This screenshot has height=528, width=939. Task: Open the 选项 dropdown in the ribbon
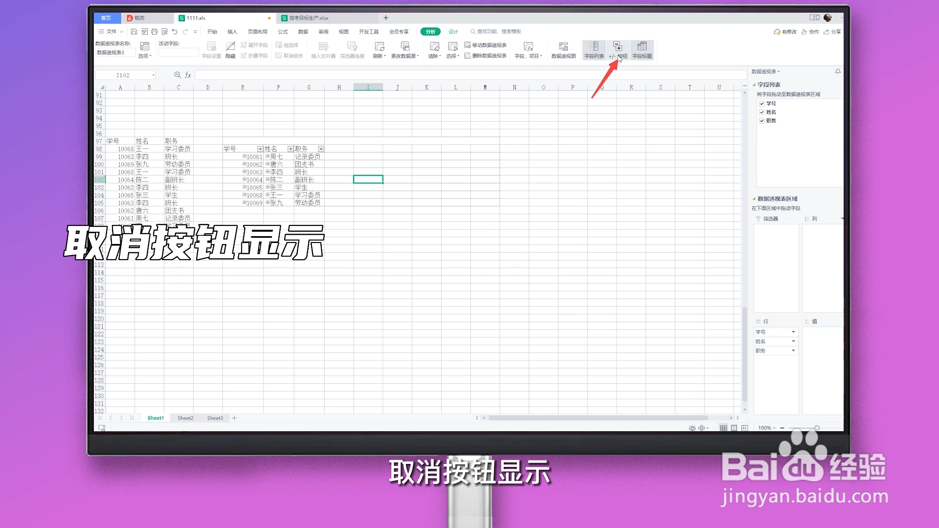tap(144, 55)
